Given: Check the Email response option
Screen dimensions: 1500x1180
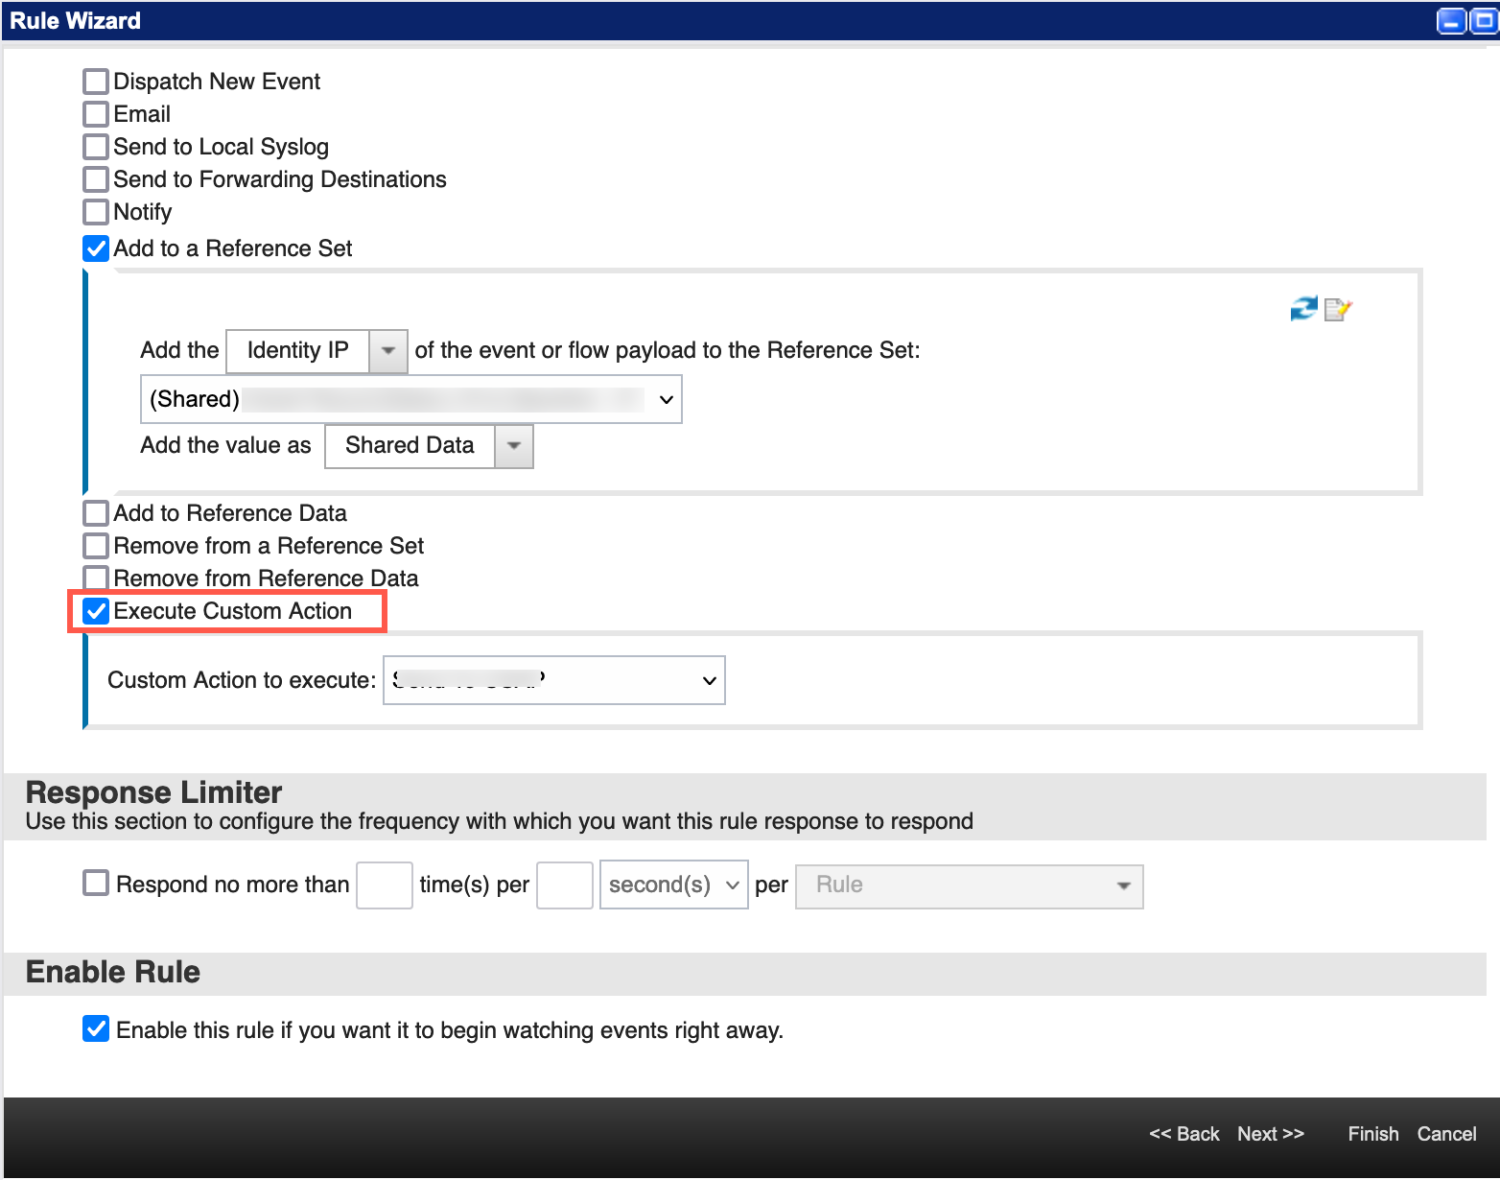Looking at the screenshot, I should click(96, 114).
